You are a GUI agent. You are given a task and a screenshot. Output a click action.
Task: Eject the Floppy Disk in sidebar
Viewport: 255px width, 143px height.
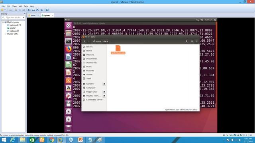click(x=104, y=92)
